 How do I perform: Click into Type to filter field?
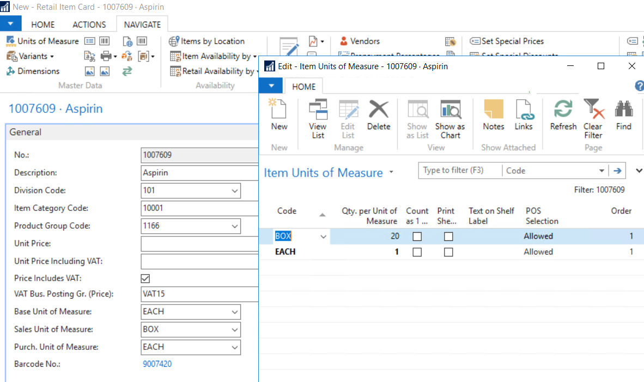point(460,171)
